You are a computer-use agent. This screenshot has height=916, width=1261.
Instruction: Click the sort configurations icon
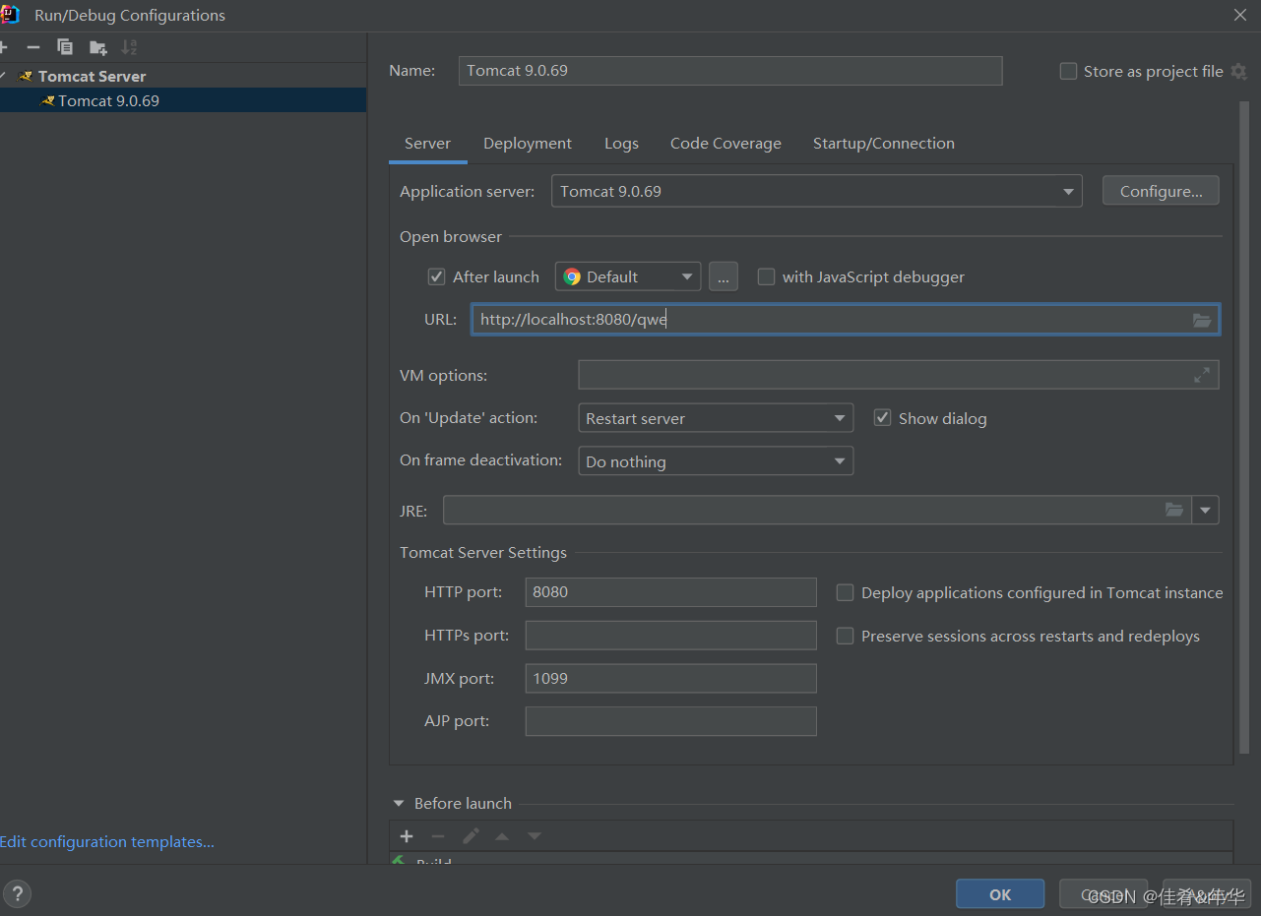[129, 47]
